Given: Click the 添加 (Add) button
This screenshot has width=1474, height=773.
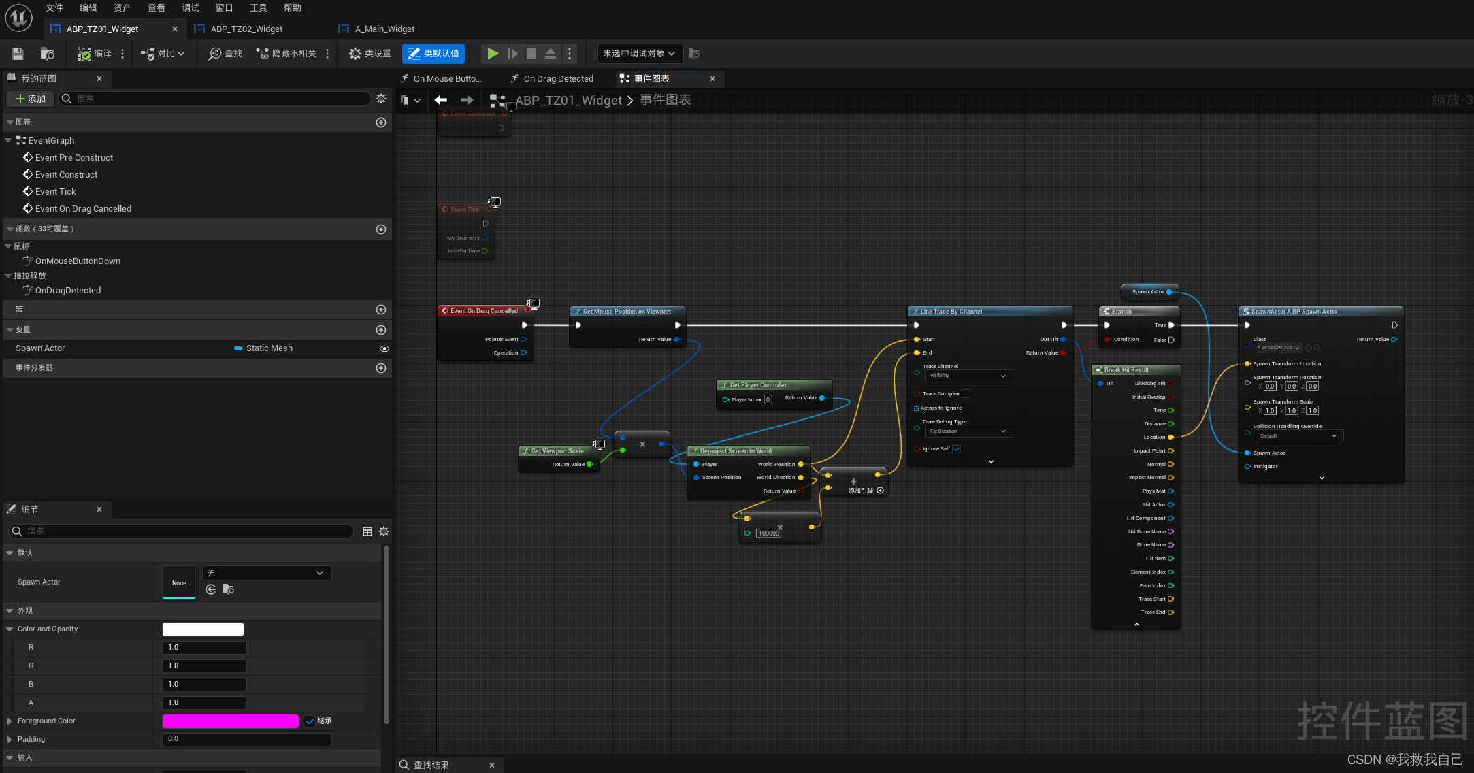Looking at the screenshot, I should point(31,99).
